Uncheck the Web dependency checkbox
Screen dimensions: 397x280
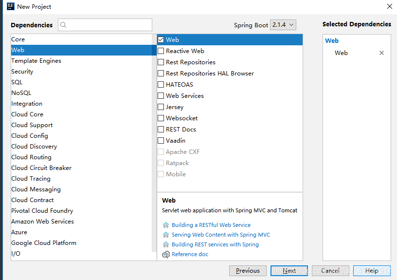point(161,40)
